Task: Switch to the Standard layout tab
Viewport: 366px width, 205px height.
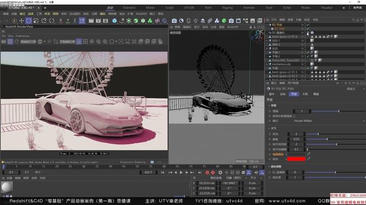Action: coord(129,7)
